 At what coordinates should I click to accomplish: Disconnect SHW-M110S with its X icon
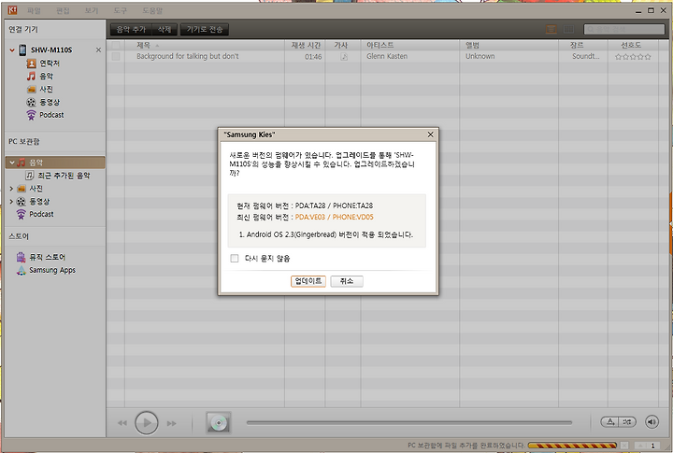[98, 50]
